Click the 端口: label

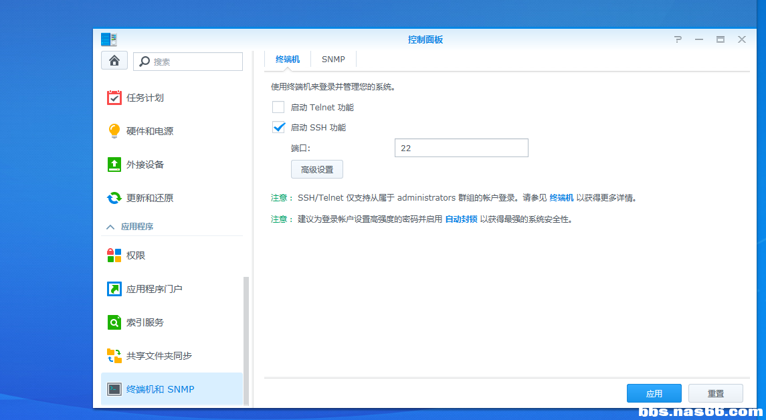point(300,148)
